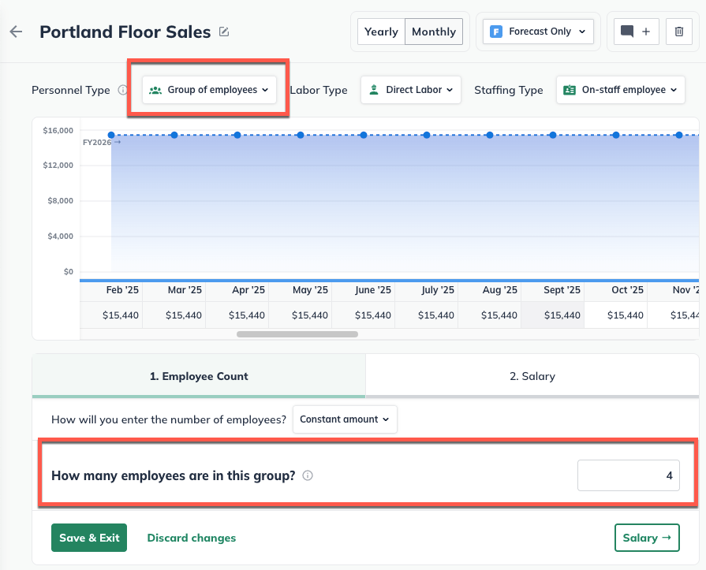Open the Forecast Only dropdown
Image resolution: width=706 pixels, height=570 pixels.
coord(538,32)
